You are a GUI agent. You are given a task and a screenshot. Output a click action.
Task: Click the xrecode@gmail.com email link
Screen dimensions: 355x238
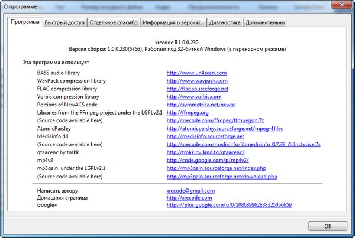tap(191, 191)
